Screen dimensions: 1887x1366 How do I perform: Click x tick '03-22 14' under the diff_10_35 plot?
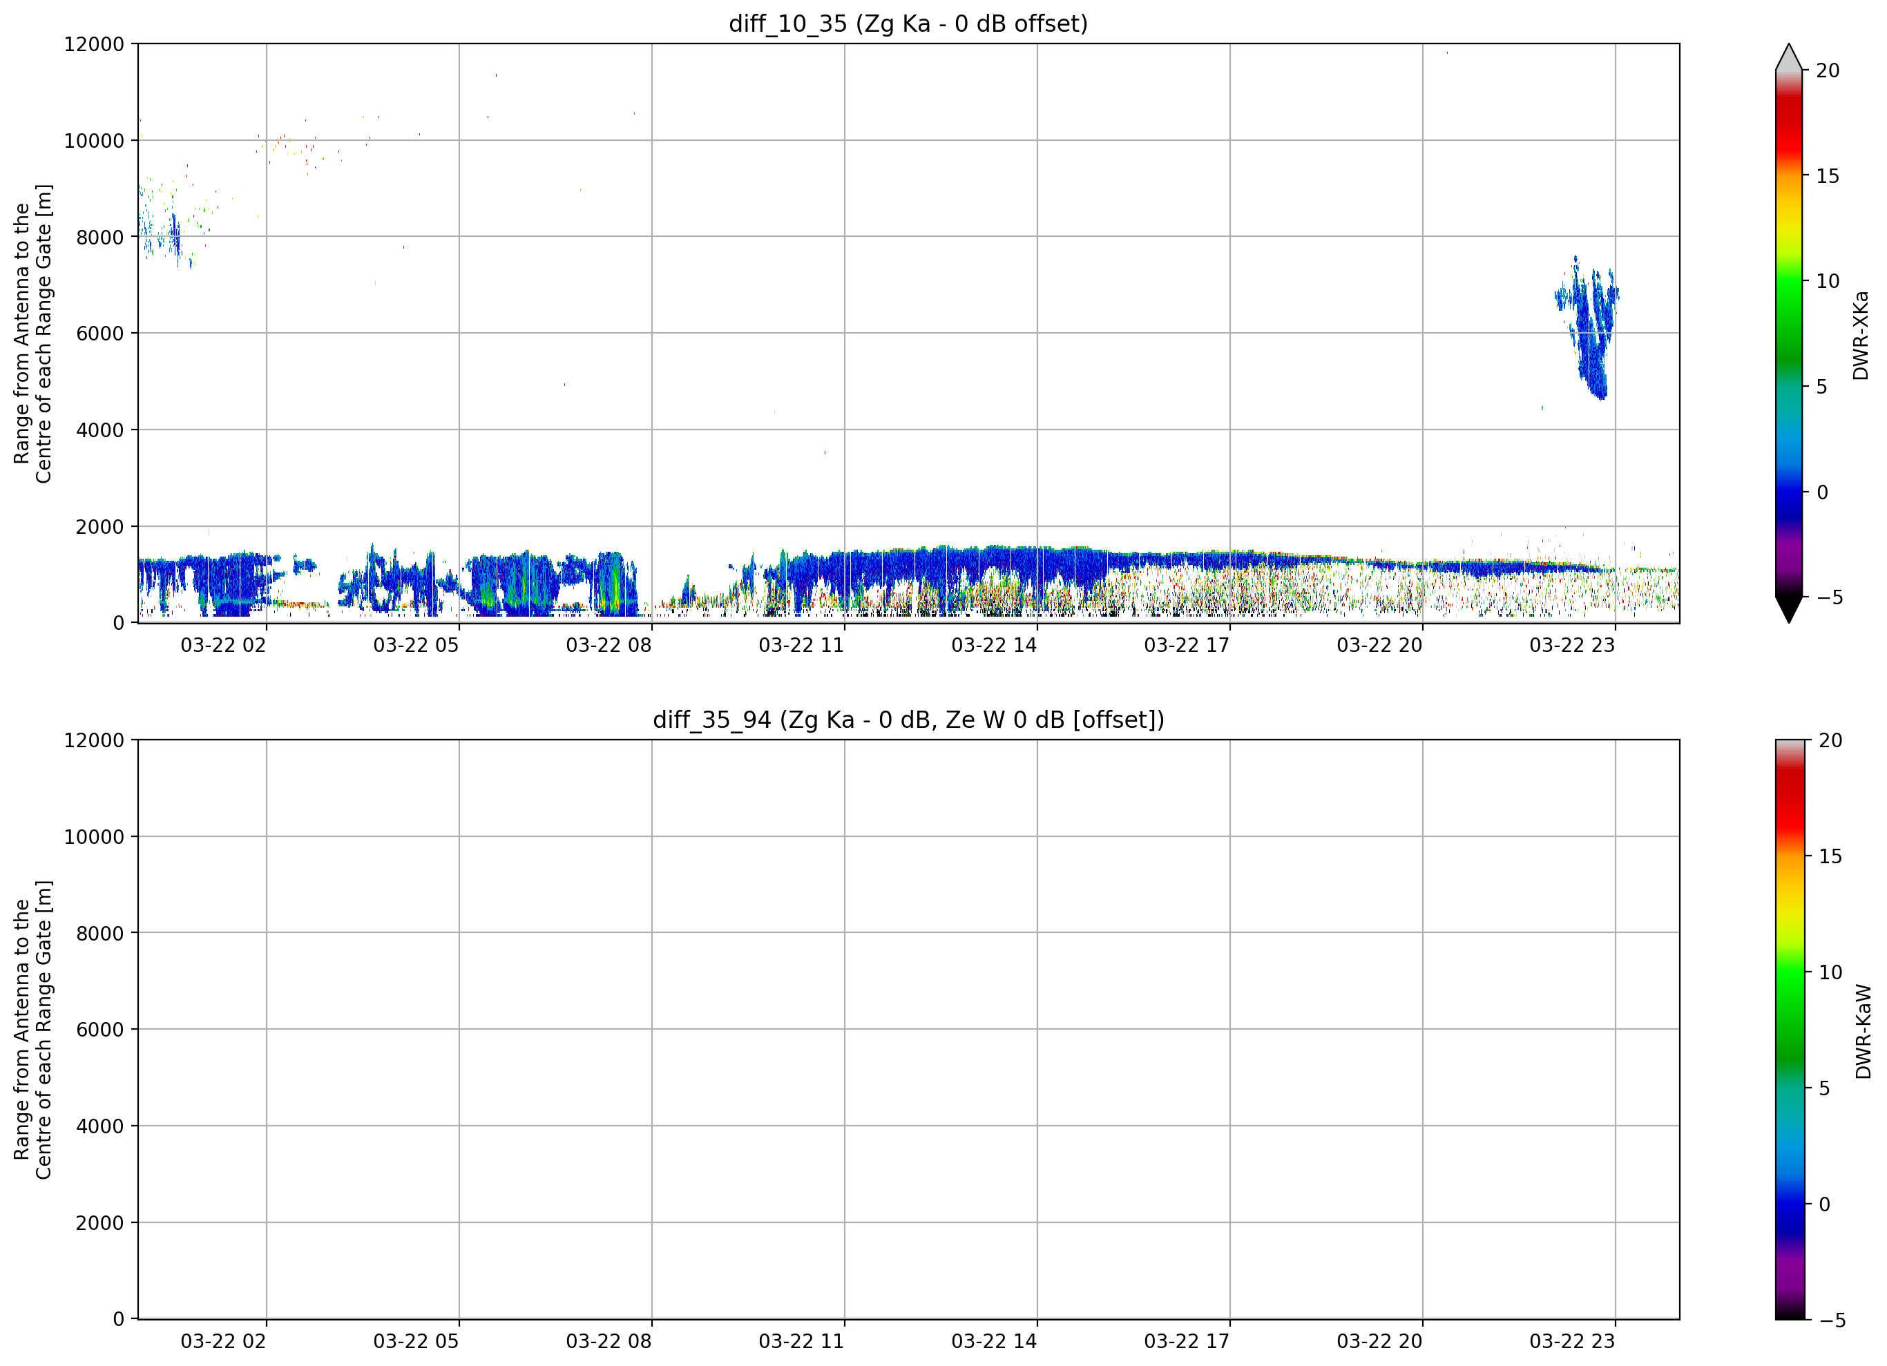point(994,646)
